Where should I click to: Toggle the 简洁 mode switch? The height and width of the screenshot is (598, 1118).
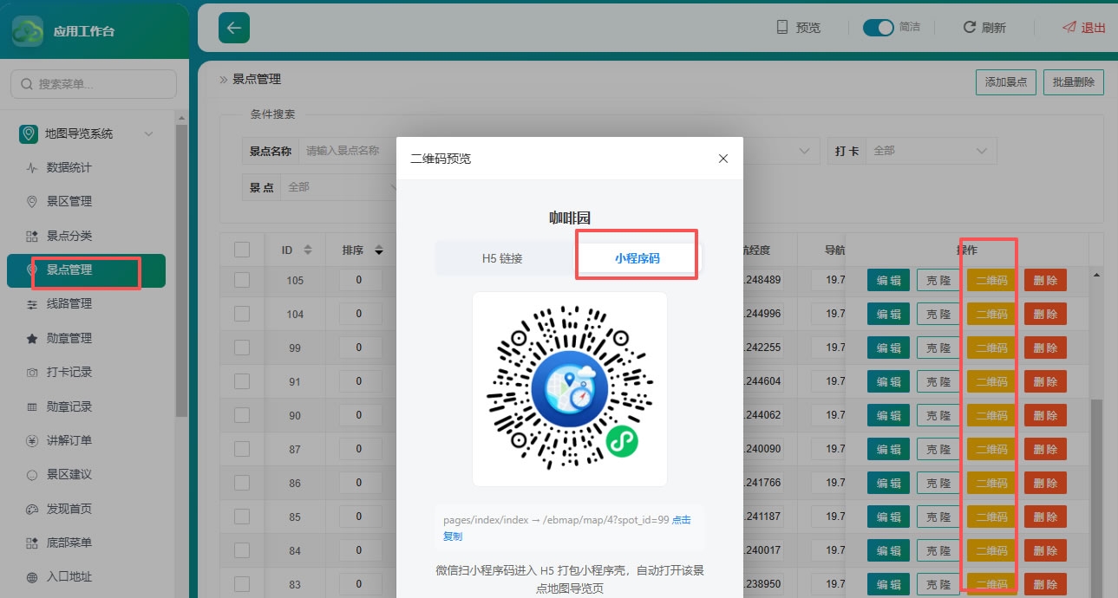click(878, 28)
